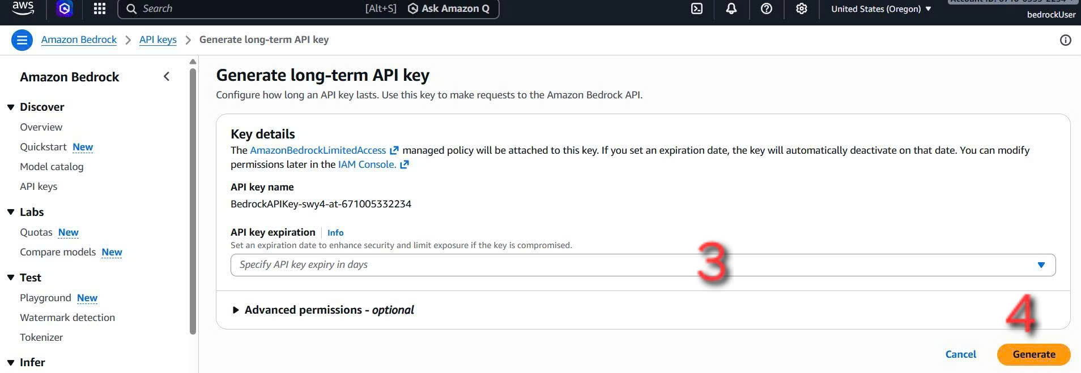Screen dimensions: 1081x373
Task: Open the API key expiry dropdown
Action: point(1041,264)
